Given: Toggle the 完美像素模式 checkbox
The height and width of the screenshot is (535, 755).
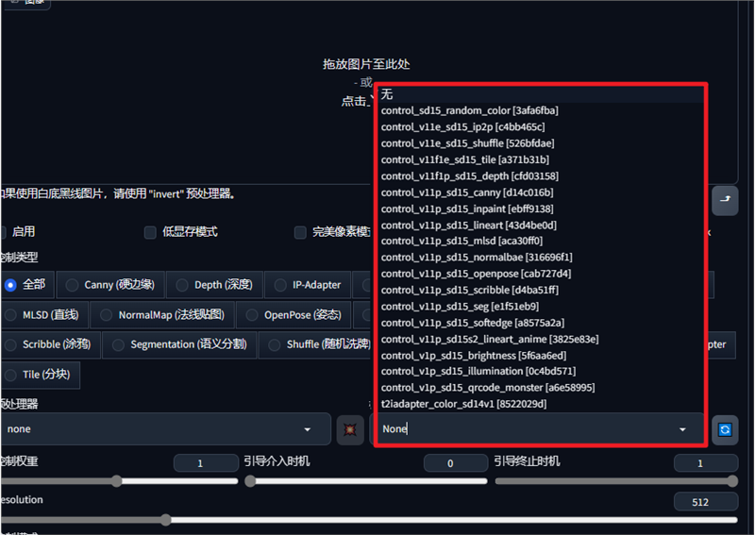Looking at the screenshot, I should (300, 232).
